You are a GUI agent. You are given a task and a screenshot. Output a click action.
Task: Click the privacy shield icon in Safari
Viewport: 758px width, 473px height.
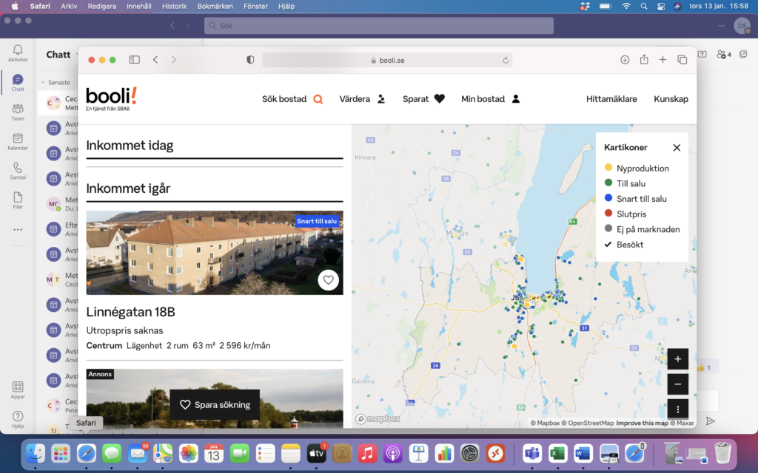pos(250,60)
